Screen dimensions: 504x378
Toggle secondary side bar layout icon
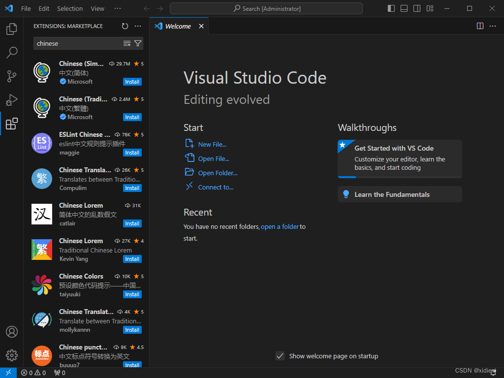click(417, 8)
